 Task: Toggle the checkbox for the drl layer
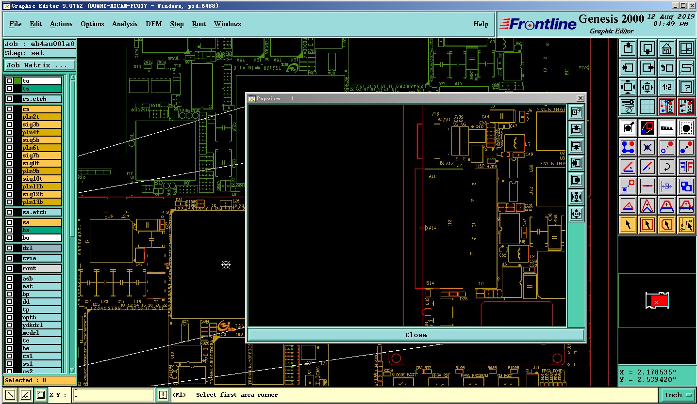click(10, 248)
